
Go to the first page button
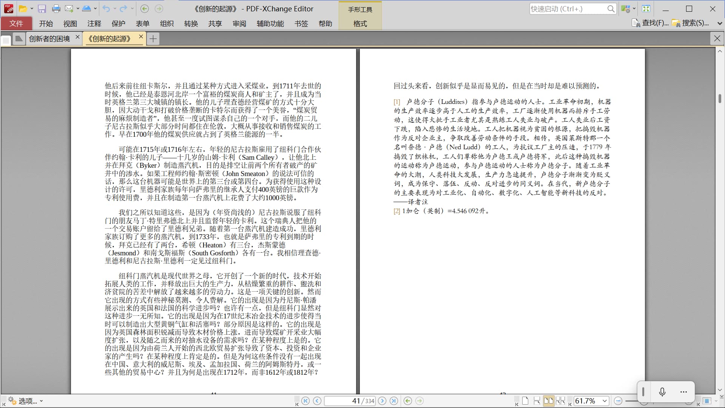coord(305,401)
